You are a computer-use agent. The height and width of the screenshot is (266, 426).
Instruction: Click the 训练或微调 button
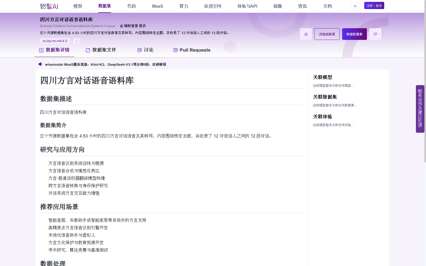tap(327, 34)
